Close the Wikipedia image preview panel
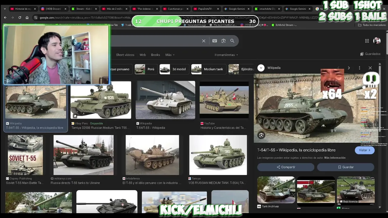388x218 pixels. coord(370,68)
